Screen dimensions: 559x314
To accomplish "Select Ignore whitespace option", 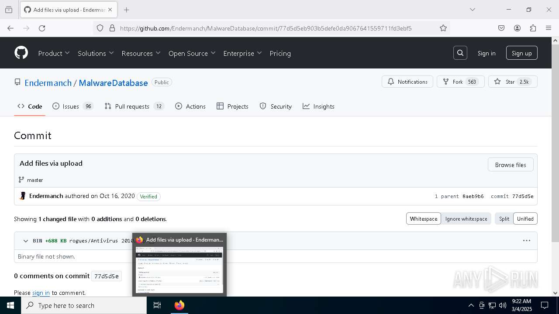I will (x=466, y=218).
